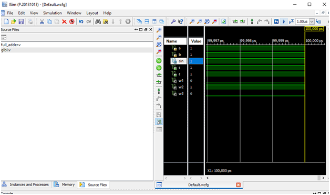This screenshot has height=195, width=330.
Task: Click the 1.00us simulation time field
Action: [x=303, y=21]
